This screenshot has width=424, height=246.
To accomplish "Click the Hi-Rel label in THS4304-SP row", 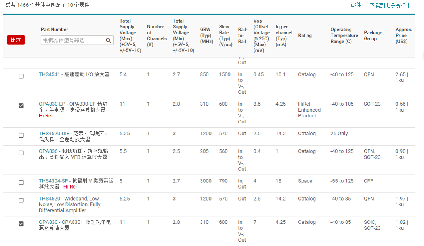I will coord(70,187).
